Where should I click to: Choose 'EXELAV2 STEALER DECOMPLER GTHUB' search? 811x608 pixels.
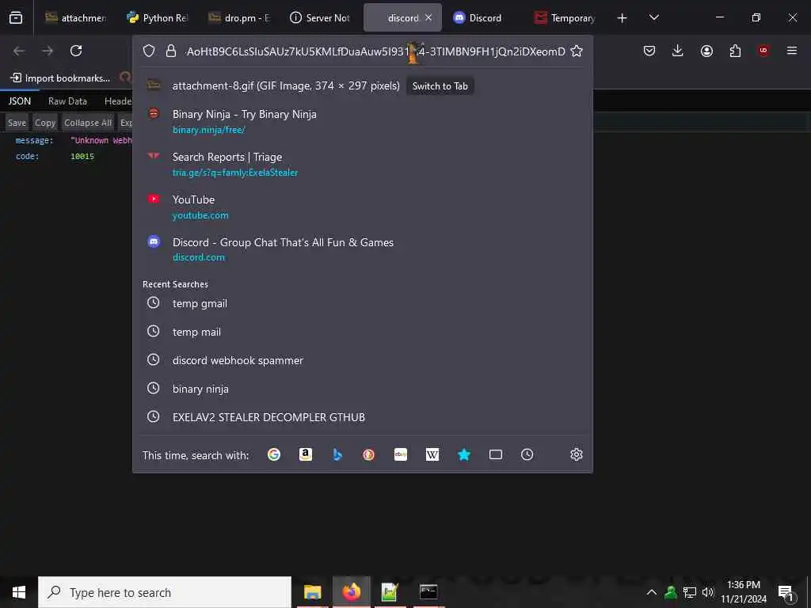tap(363, 416)
